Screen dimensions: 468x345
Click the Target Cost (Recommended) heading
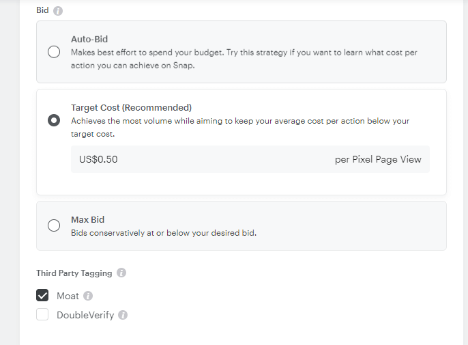coord(131,108)
